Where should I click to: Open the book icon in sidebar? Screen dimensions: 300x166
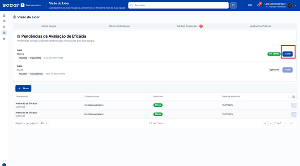click(4, 21)
